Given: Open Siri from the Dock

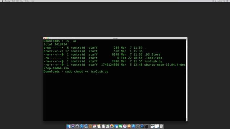Looking at the screenshot, I should pos(73,126).
